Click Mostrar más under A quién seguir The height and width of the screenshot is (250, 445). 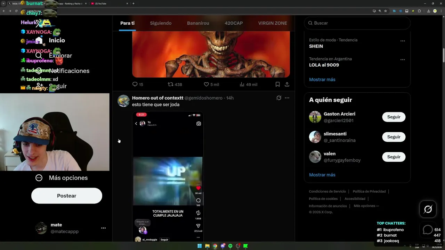pyautogui.click(x=322, y=175)
